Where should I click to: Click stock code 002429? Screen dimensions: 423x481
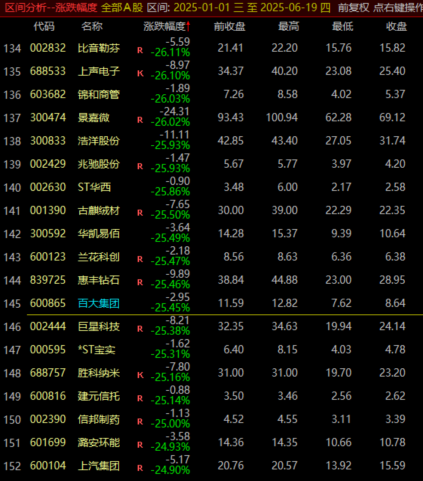pyautogui.click(x=48, y=164)
